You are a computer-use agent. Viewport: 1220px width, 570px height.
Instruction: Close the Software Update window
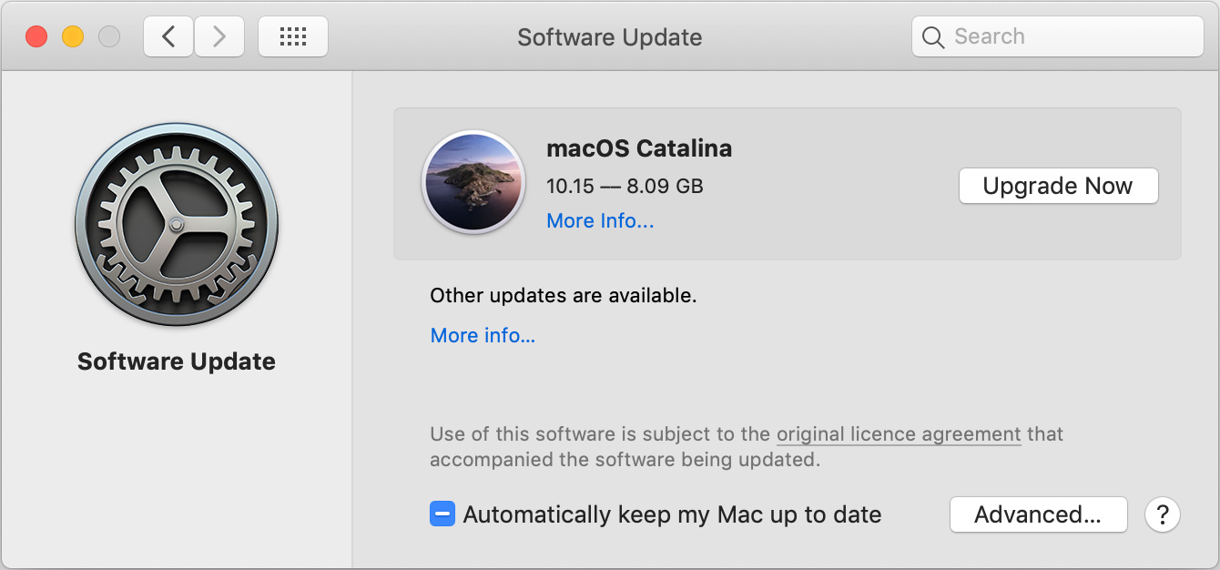coord(36,36)
